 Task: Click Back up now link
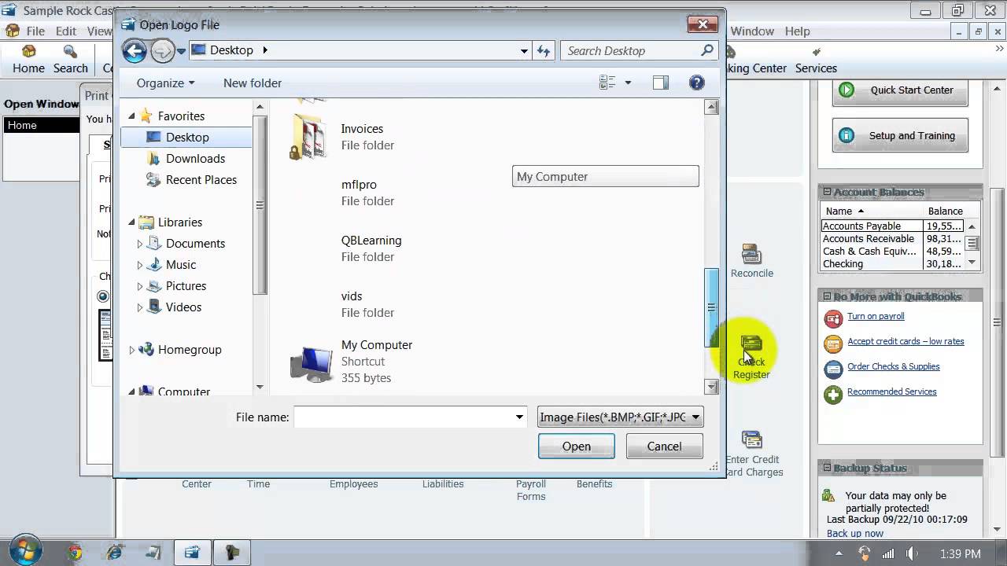(x=855, y=533)
